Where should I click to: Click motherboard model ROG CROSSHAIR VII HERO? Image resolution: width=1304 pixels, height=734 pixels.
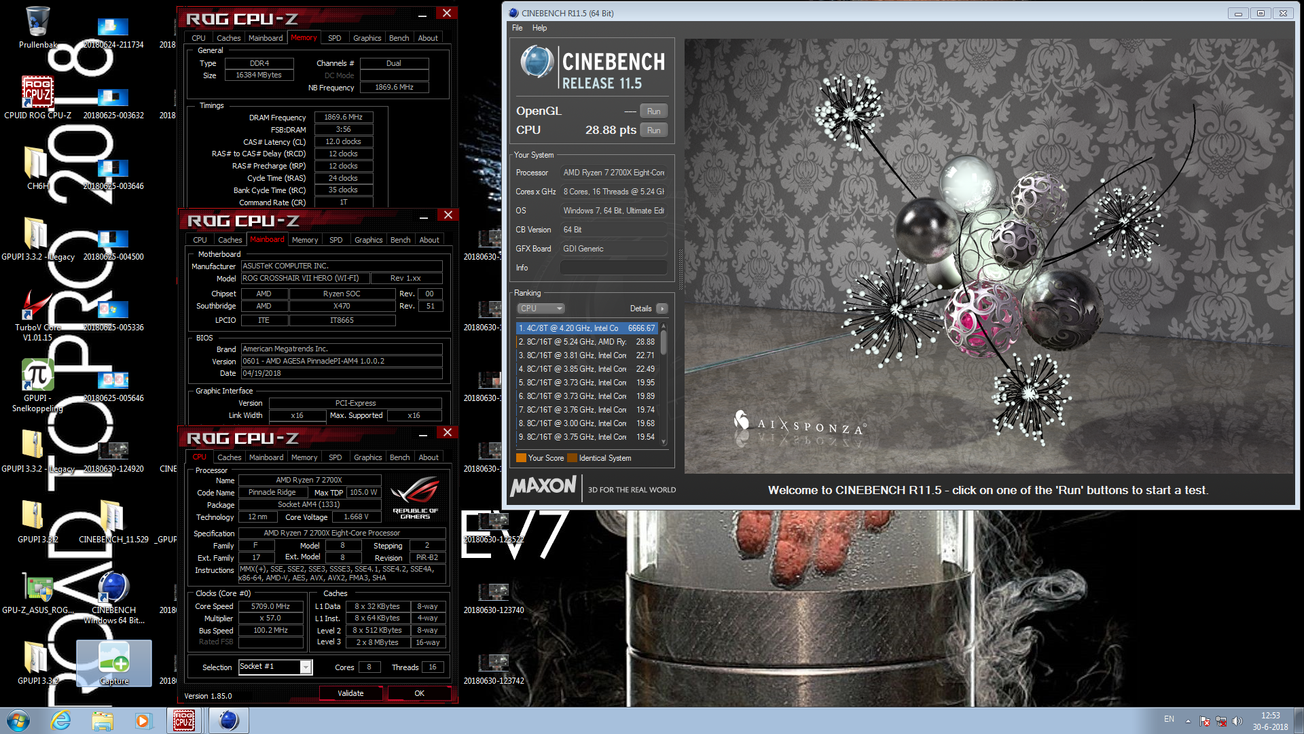click(x=305, y=278)
